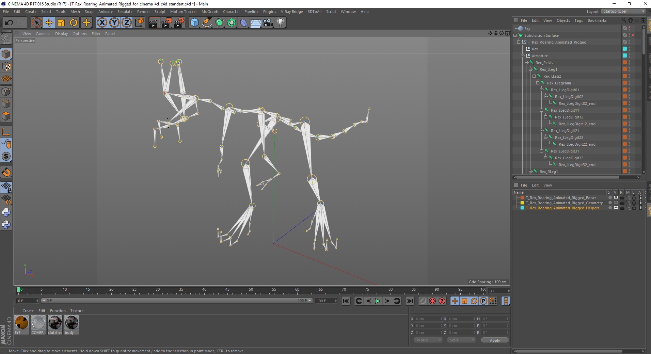The image size is (651, 354).
Task: Click the EYE material thumbnail
Action: [21, 323]
